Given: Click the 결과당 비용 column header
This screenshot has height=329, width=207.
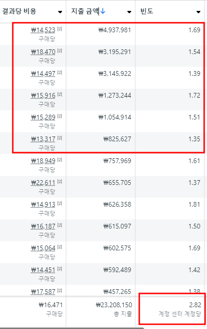Looking at the screenshot, I should pos(19,11).
